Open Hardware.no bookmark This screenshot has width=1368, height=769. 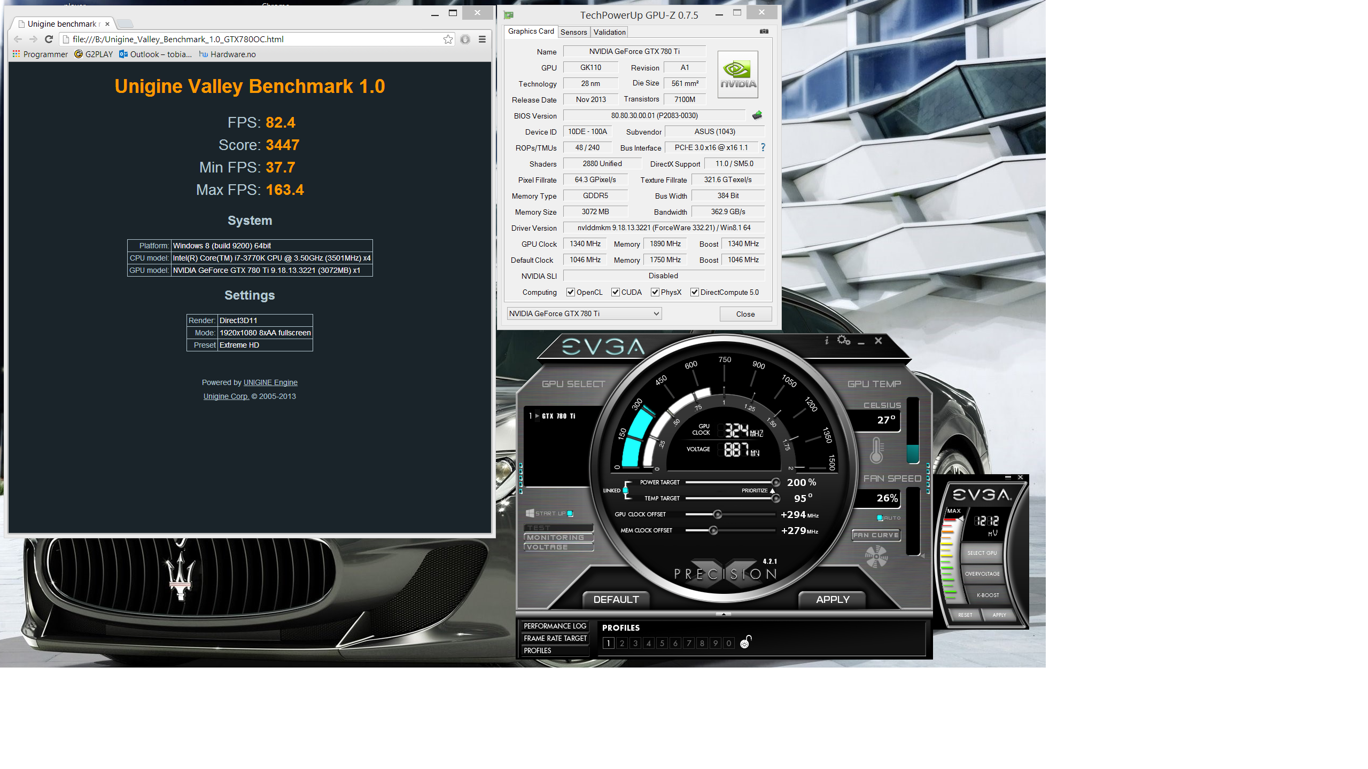pos(227,54)
